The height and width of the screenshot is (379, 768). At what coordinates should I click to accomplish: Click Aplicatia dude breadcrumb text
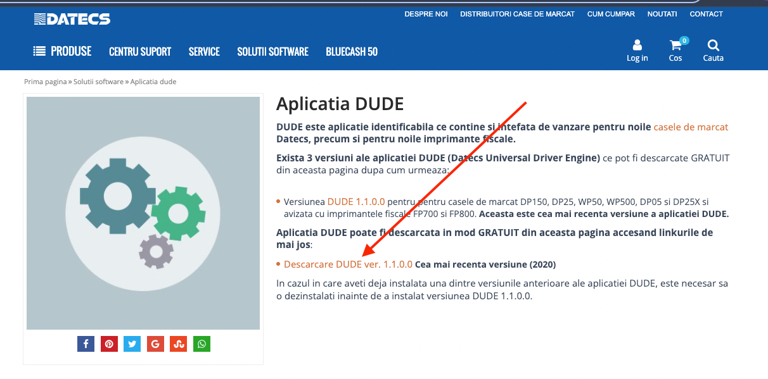pyautogui.click(x=153, y=82)
